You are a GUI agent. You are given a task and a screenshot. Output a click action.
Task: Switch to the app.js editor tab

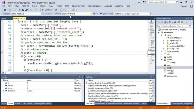coord(4,18)
